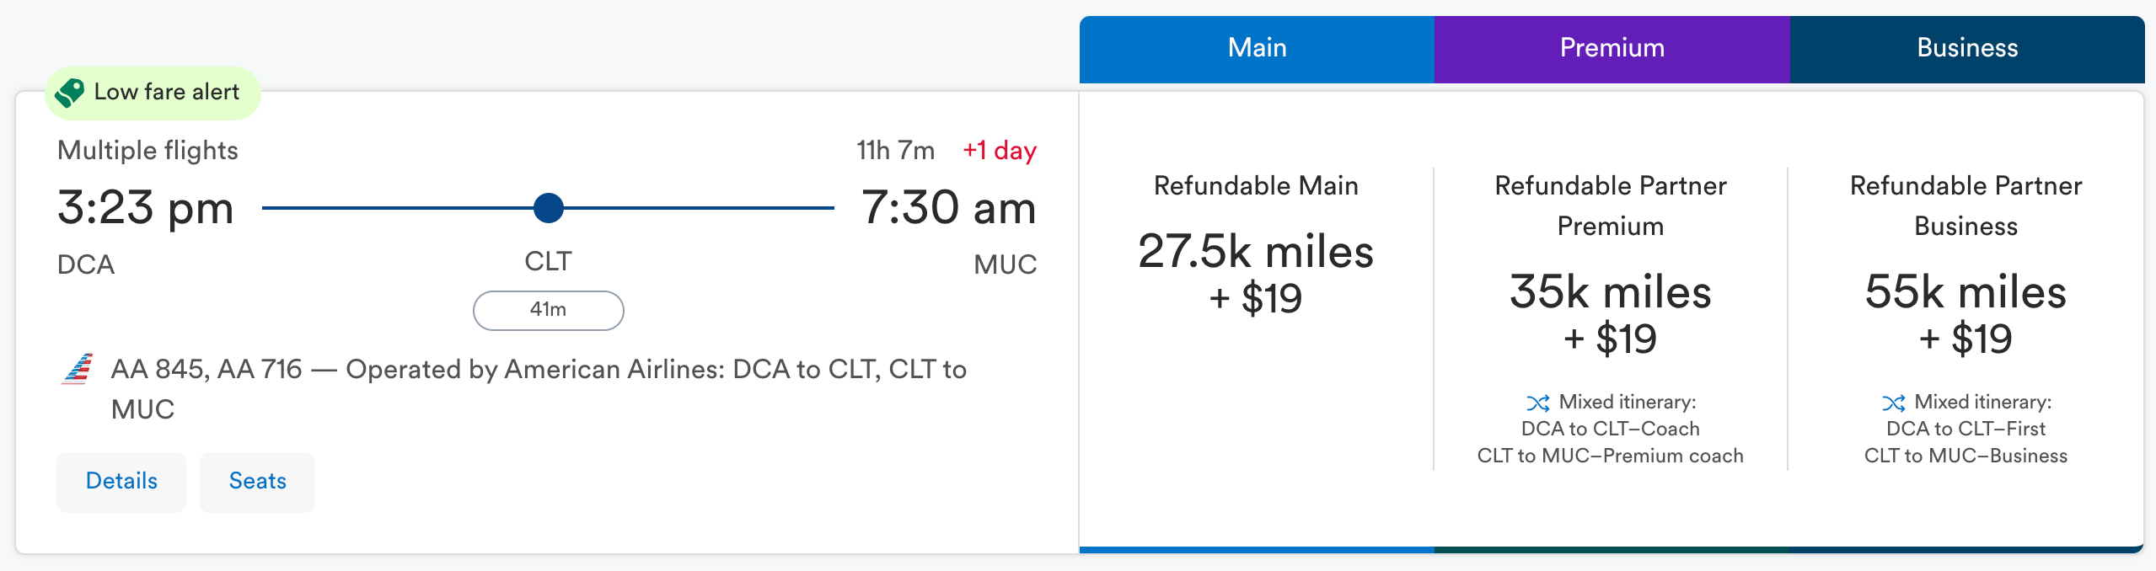
Task: Open the Main fare tab
Action: pos(1257,49)
